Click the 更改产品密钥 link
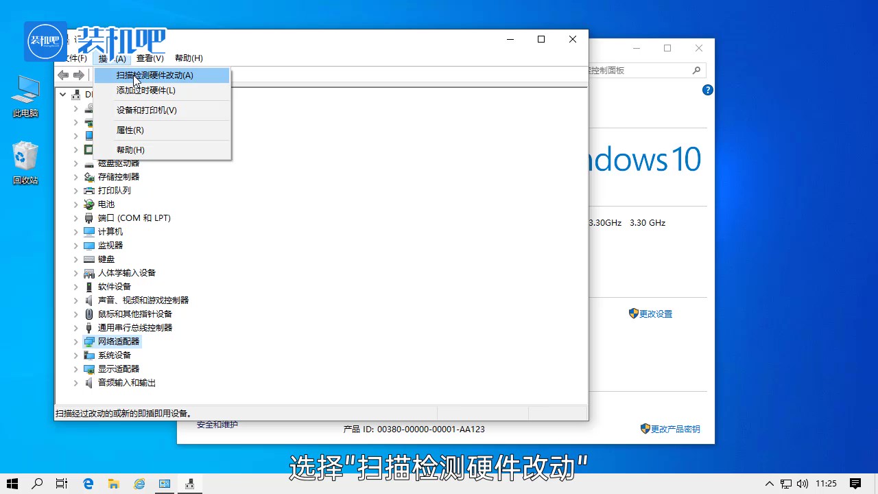 [674, 430]
